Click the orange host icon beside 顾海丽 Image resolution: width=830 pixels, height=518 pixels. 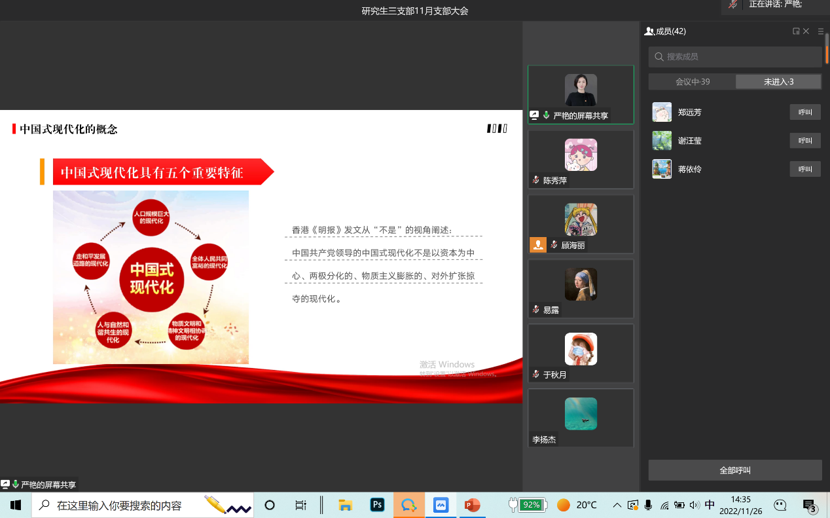[x=537, y=245]
